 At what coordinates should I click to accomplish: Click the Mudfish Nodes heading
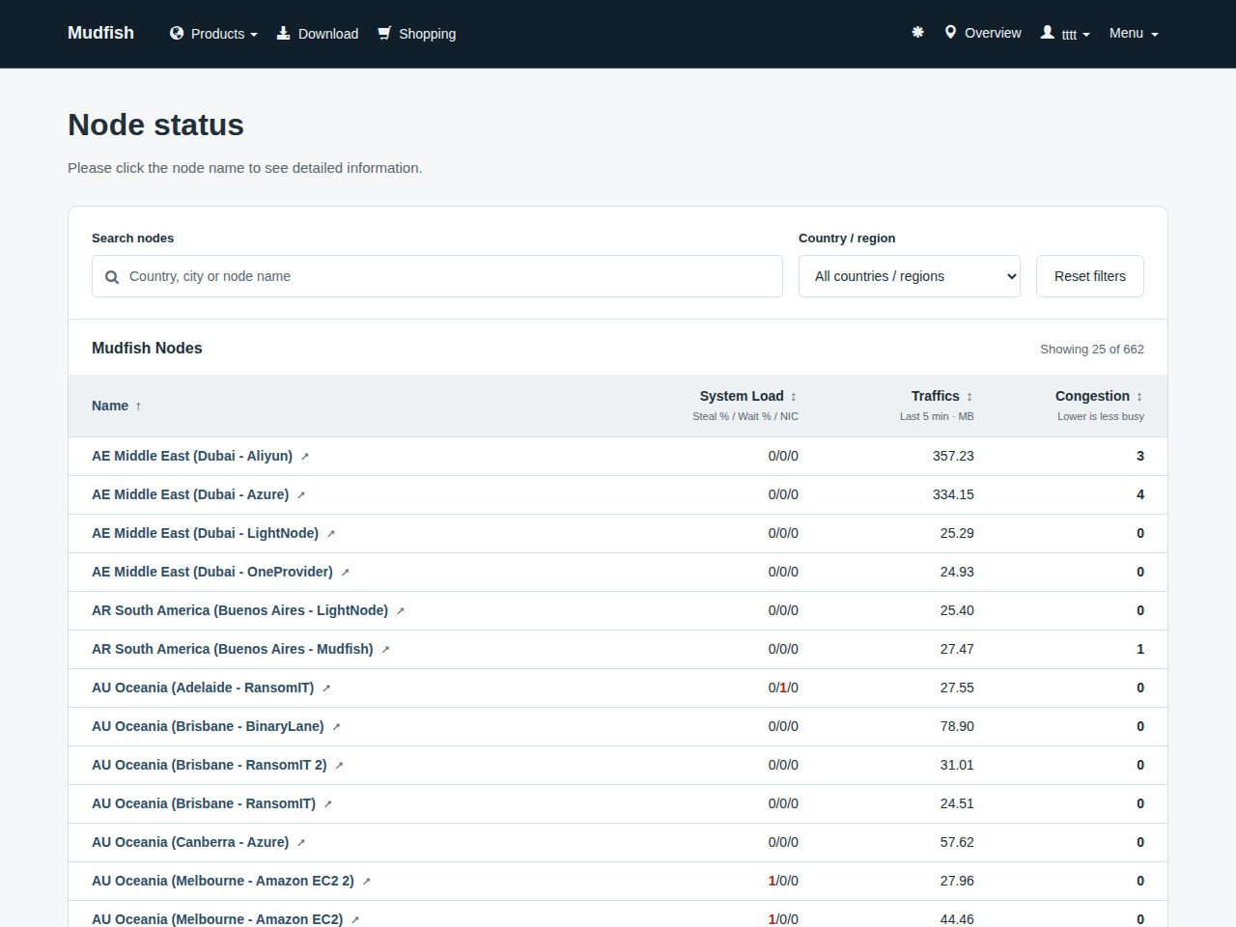tap(147, 348)
